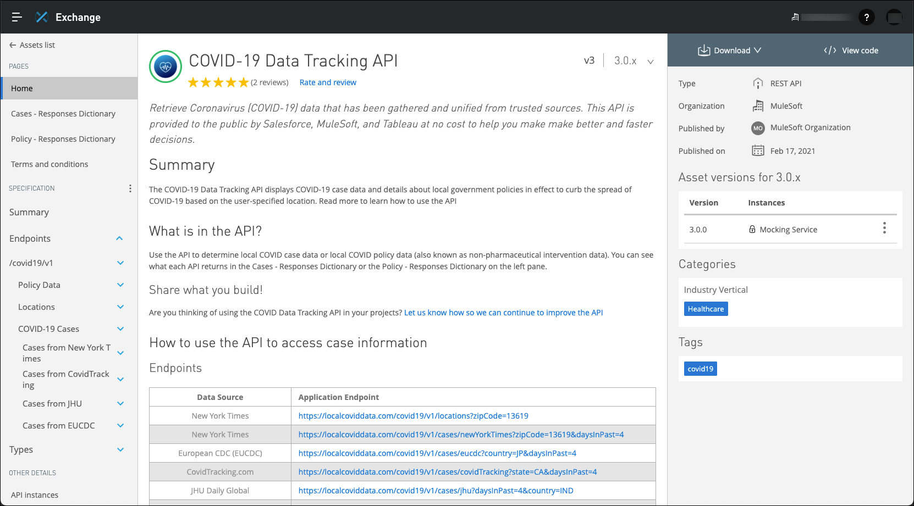Screen dimensions: 914x506
Task: Open Specification three-dot options menu
Action: click(x=130, y=188)
